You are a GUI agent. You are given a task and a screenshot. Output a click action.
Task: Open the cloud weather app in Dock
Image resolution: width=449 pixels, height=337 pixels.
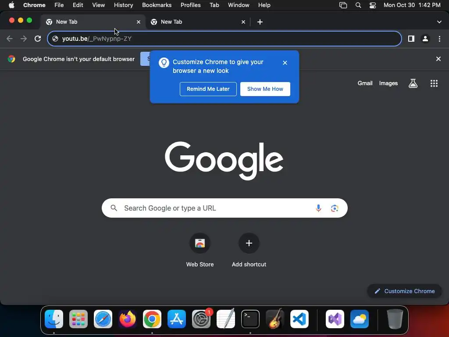(x=360, y=319)
